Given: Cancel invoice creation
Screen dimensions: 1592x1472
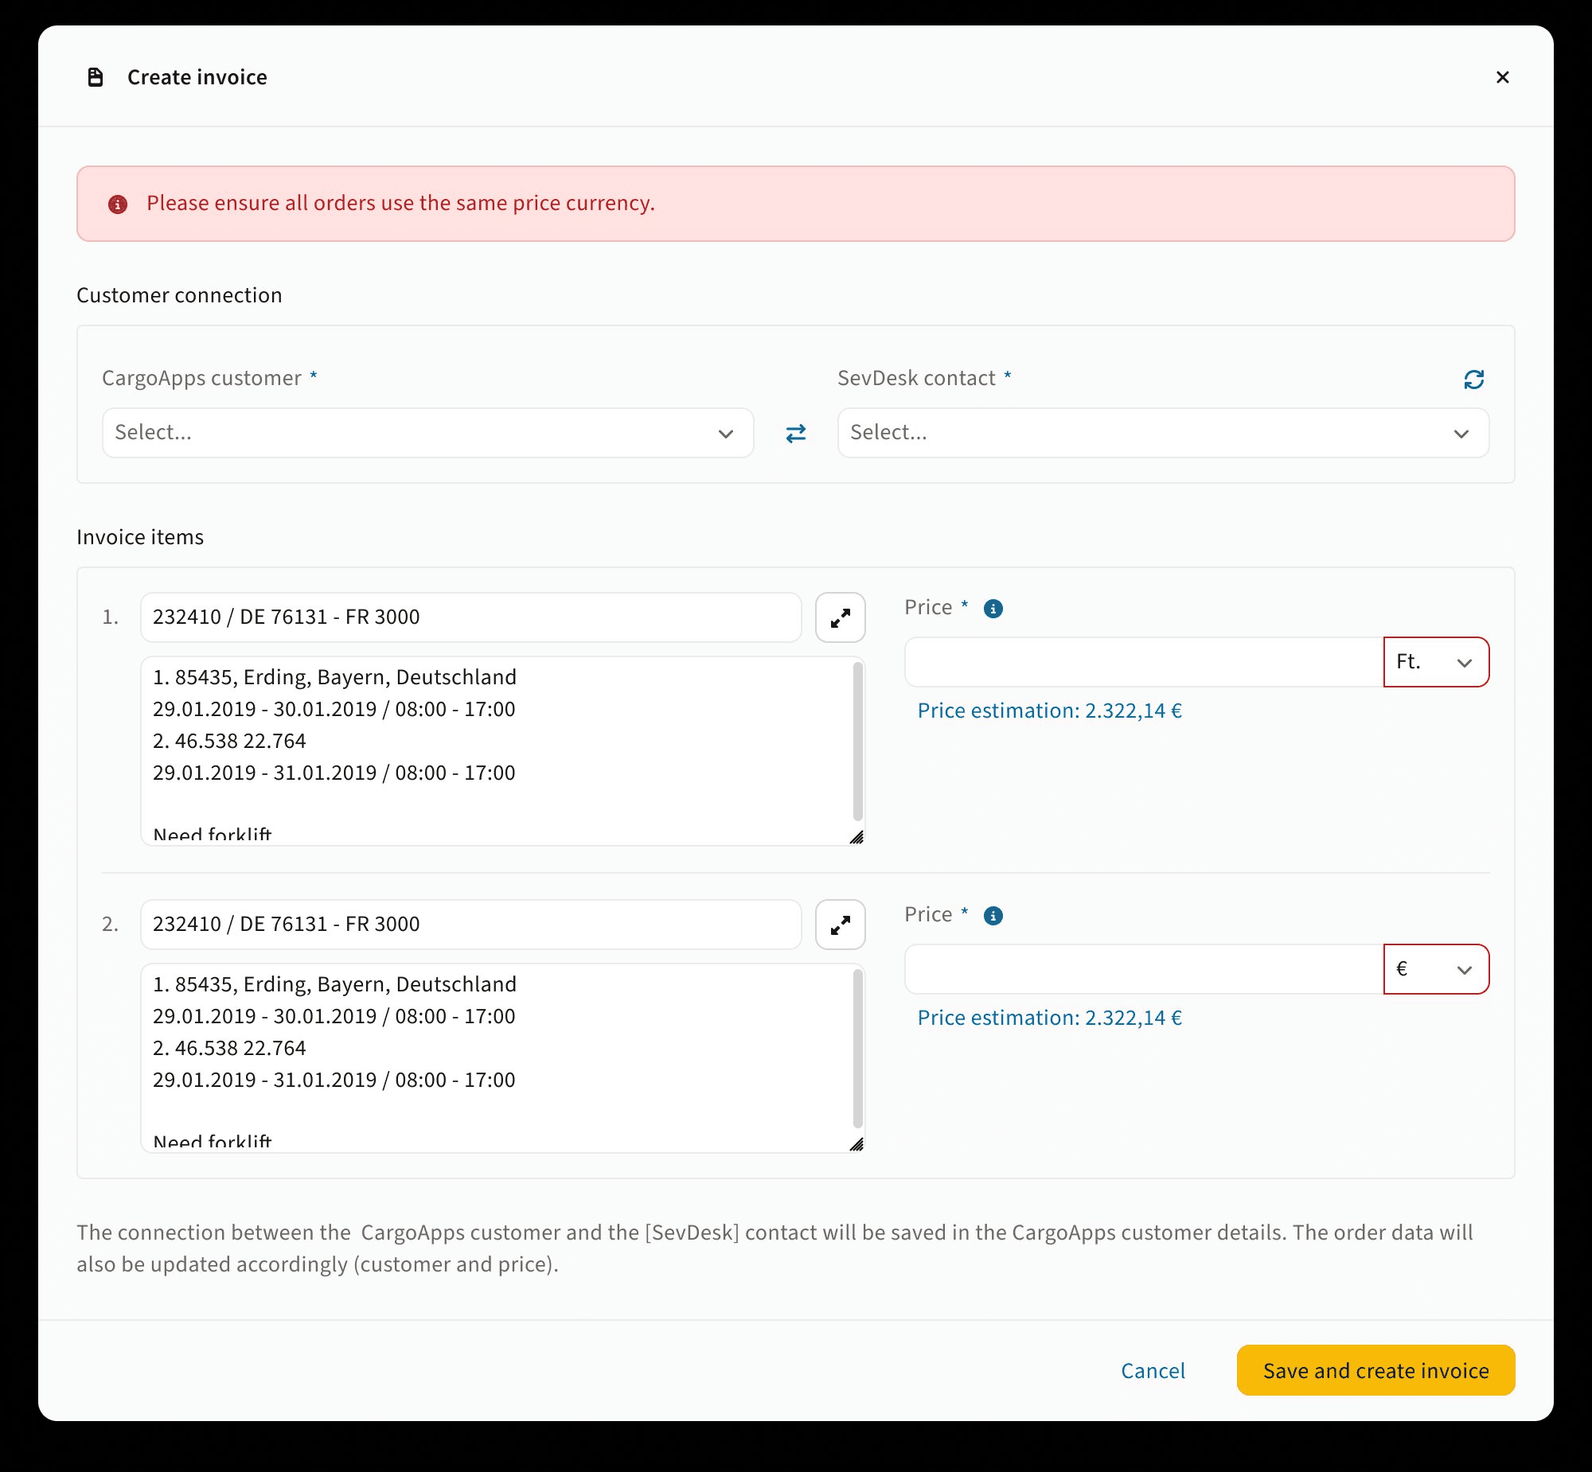Looking at the screenshot, I should pos(1152,1371).
